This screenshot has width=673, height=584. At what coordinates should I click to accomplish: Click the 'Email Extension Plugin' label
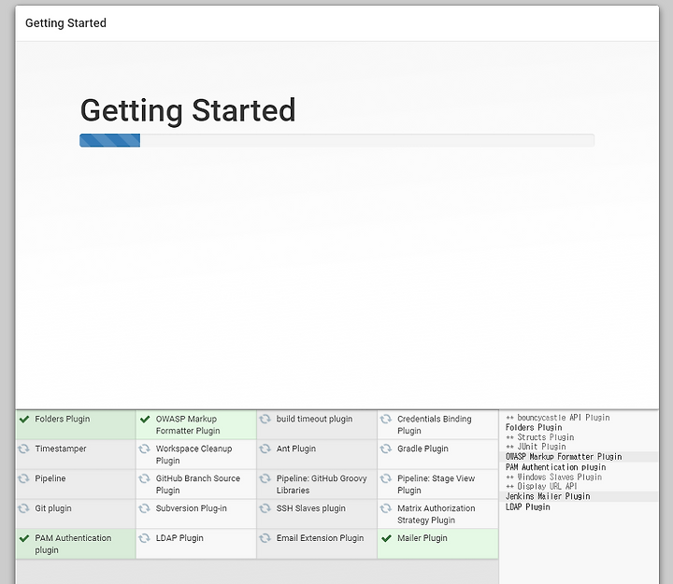[320, 538]
